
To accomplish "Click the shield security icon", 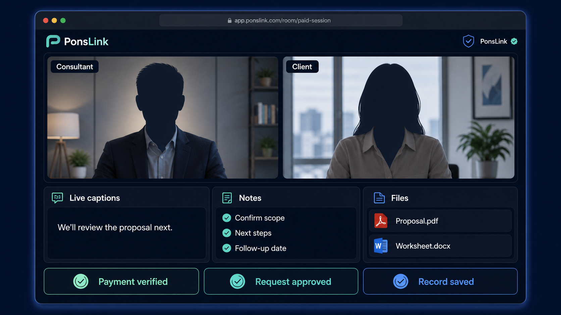I will [468, 41].
